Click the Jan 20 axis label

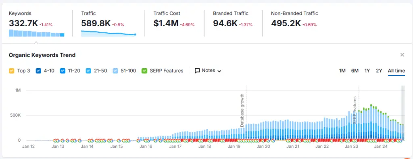[263, 146]
